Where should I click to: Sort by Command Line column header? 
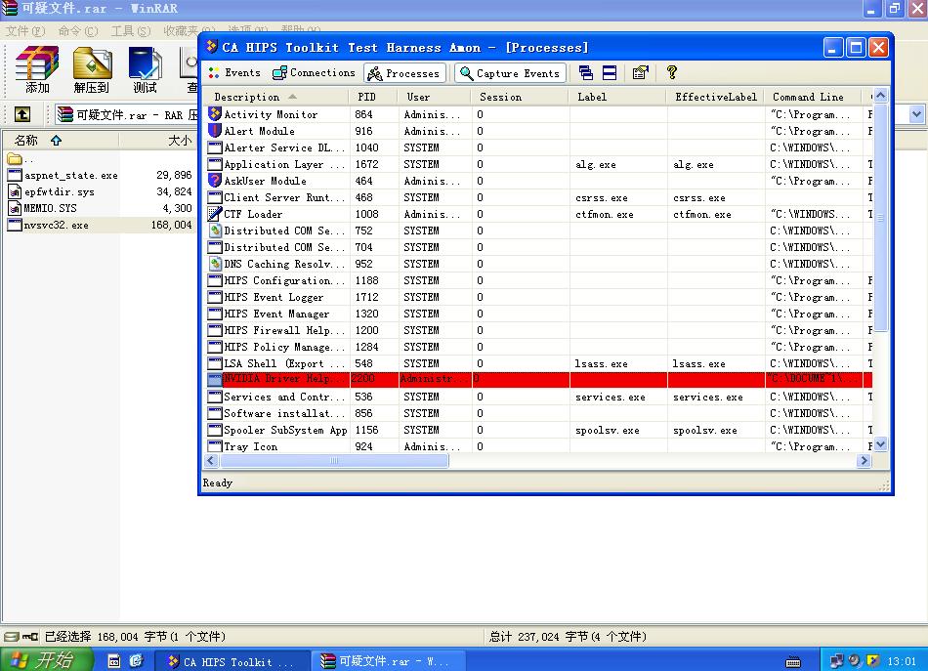click(x=813, y=97)
